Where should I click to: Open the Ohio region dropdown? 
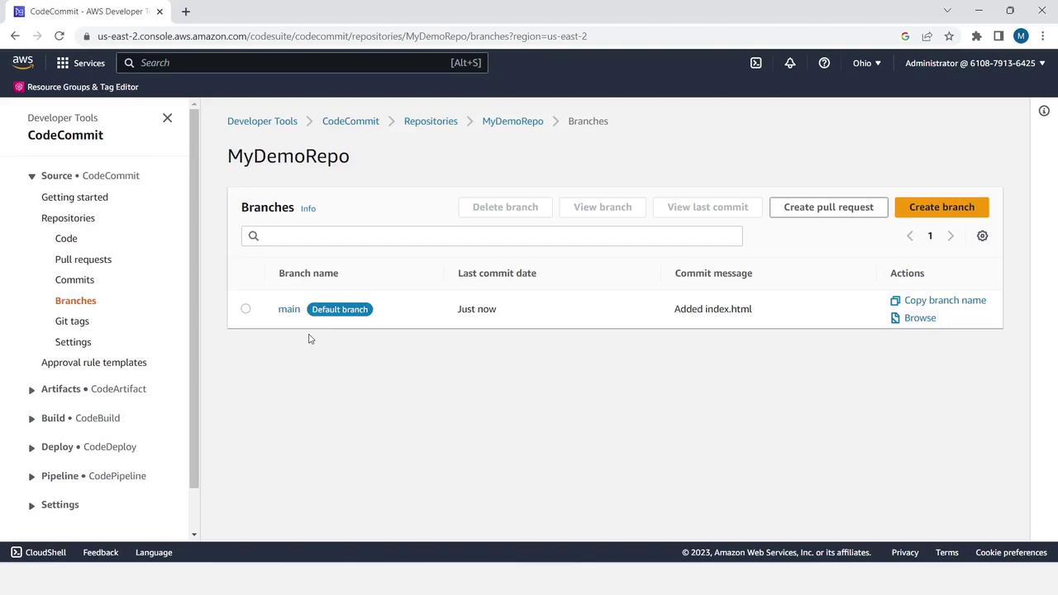coord(866,63)
